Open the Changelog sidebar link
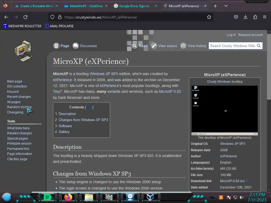 15,112
